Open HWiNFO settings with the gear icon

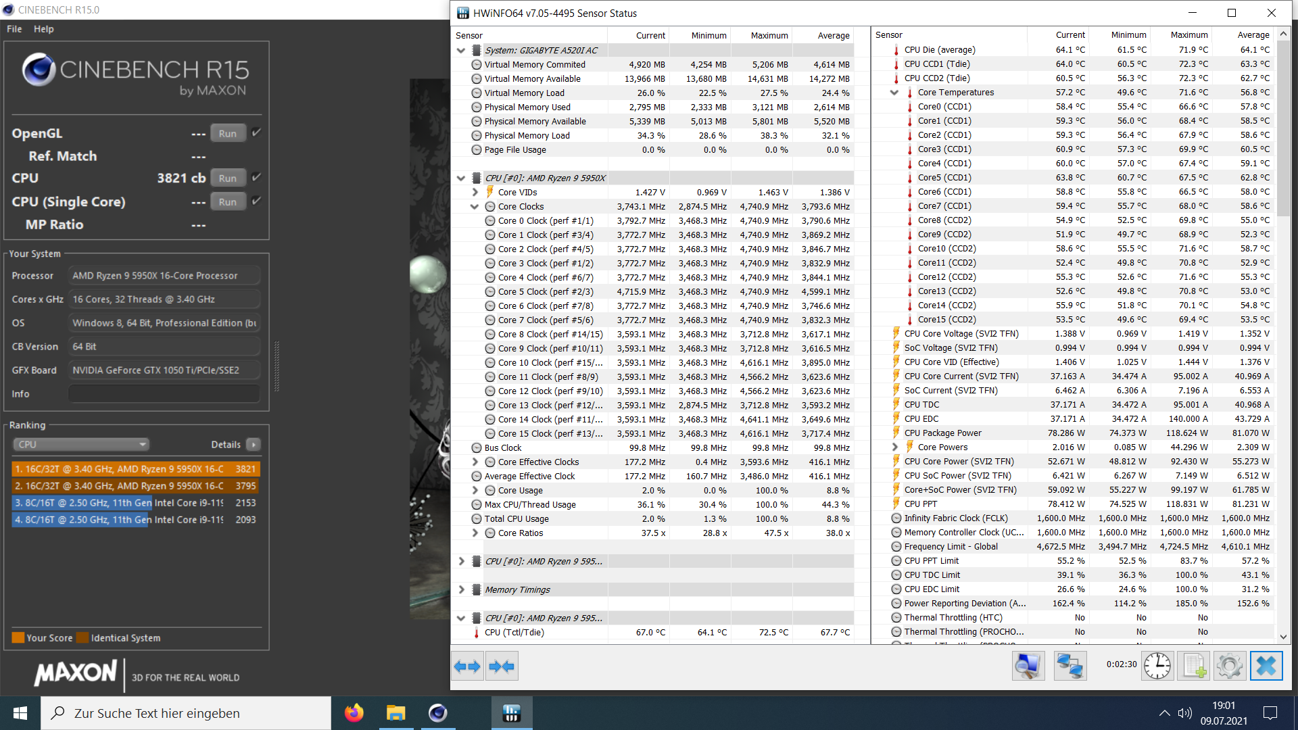coord(1230,666)
